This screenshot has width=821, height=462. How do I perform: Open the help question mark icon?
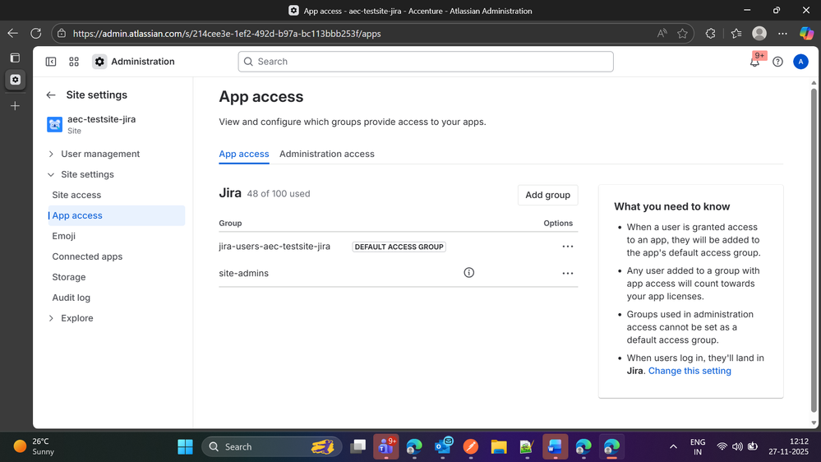coord(777,62)
